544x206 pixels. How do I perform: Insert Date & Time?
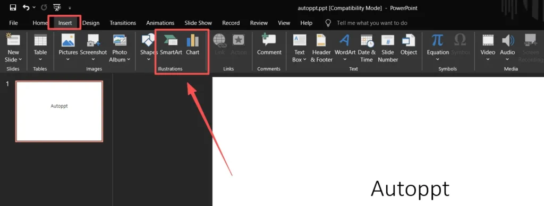tap(367, 48)
